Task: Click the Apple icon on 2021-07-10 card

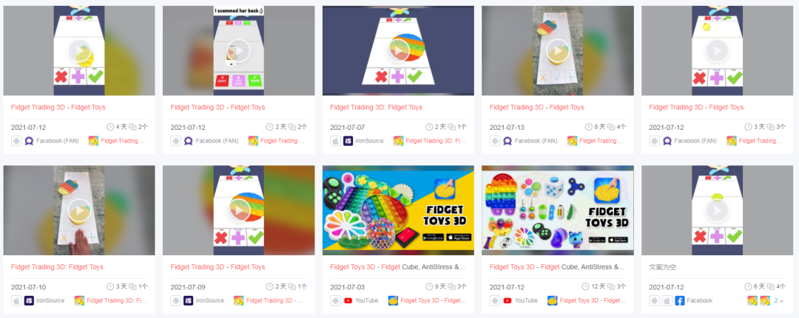Action: point(16,301)
